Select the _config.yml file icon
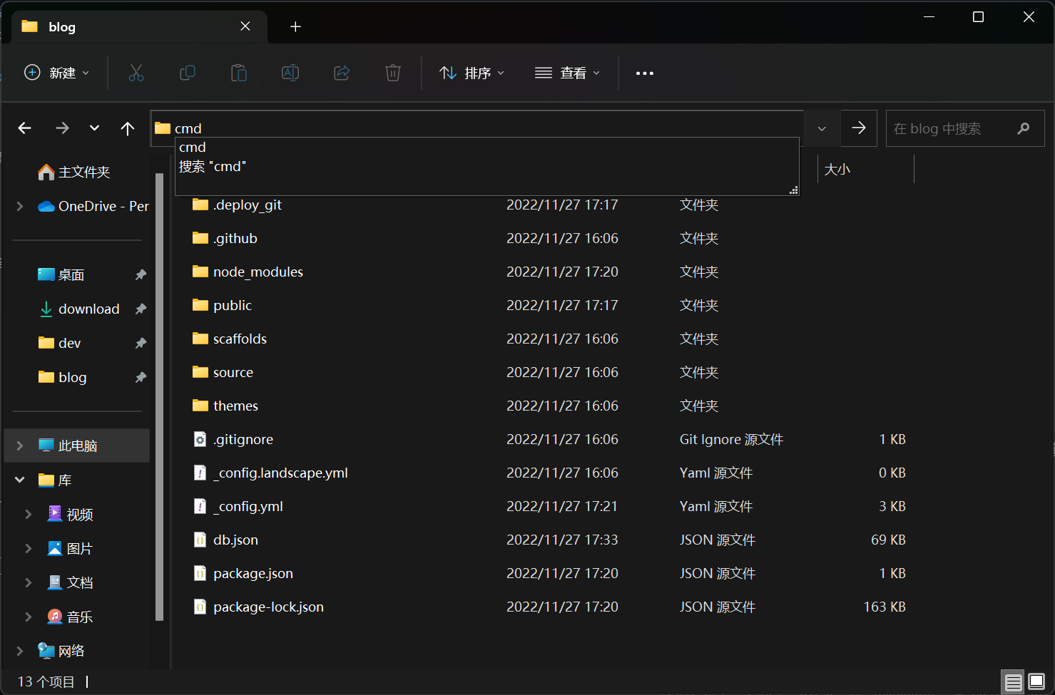Screen dimensions: 1055x695 coord(200,506)
